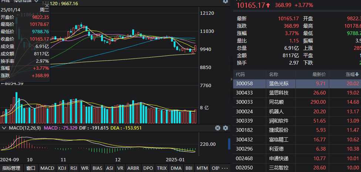Viewport: 361px width, 172px height.
Task: Click index price 10165.17 header
Action: coord(251,5)
